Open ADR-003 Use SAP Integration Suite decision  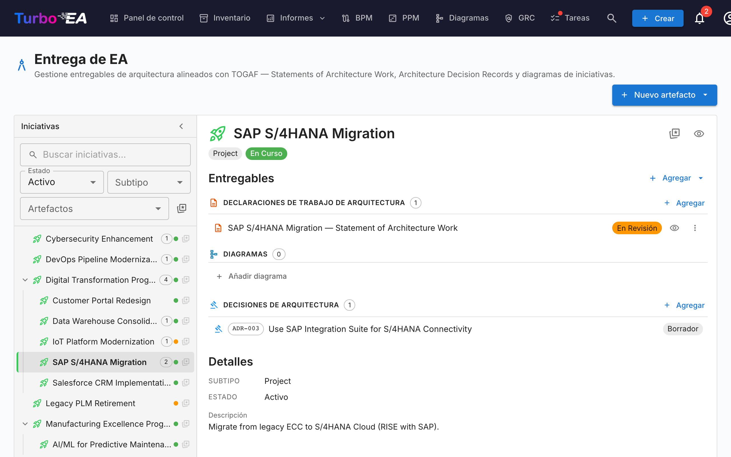click(370, 329)
